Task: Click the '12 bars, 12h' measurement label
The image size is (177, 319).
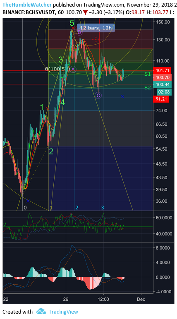Action: (96, 28)
